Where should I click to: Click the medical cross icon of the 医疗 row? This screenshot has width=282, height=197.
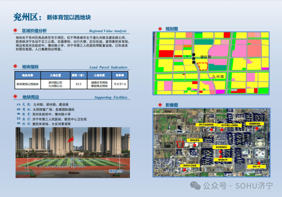coord(19,119)
